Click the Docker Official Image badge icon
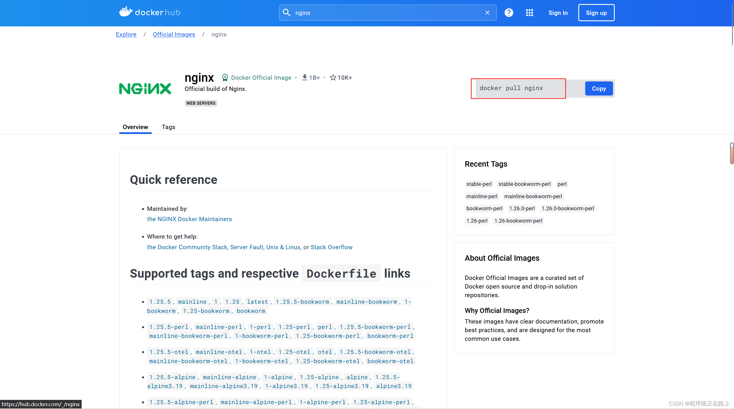Screen dimensions: 734x409 [225, 77]
